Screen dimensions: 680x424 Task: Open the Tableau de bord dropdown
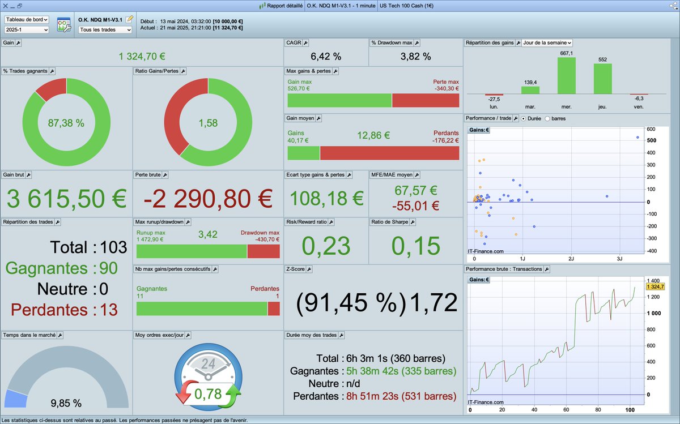pos(27,19)
